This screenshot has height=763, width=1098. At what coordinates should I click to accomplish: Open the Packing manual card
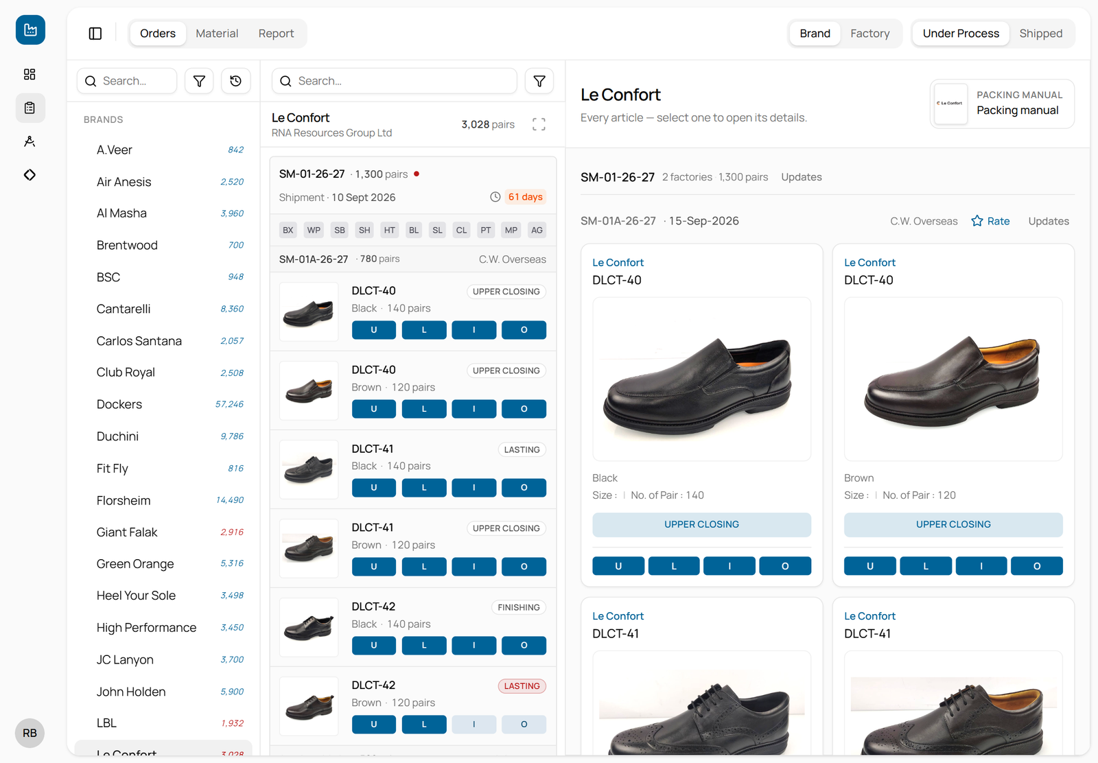click(x=1002, y=104)
